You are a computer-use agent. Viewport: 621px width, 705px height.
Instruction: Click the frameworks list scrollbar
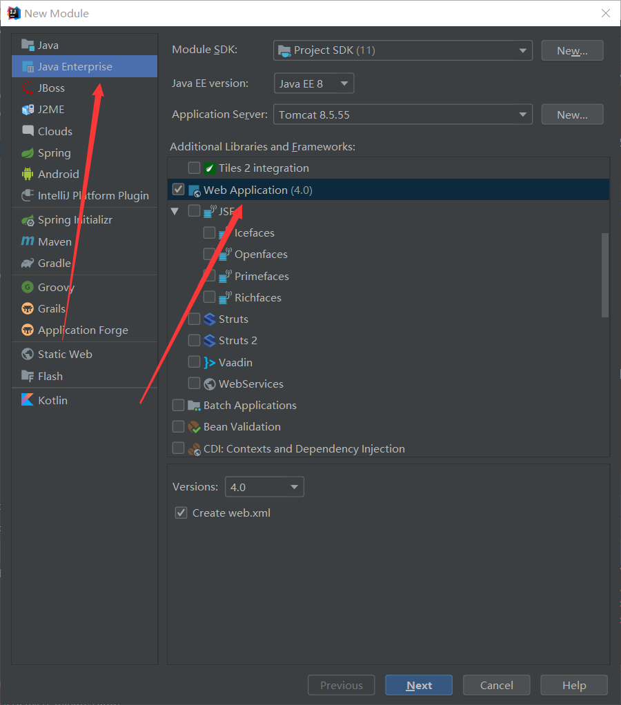(605, 275)
